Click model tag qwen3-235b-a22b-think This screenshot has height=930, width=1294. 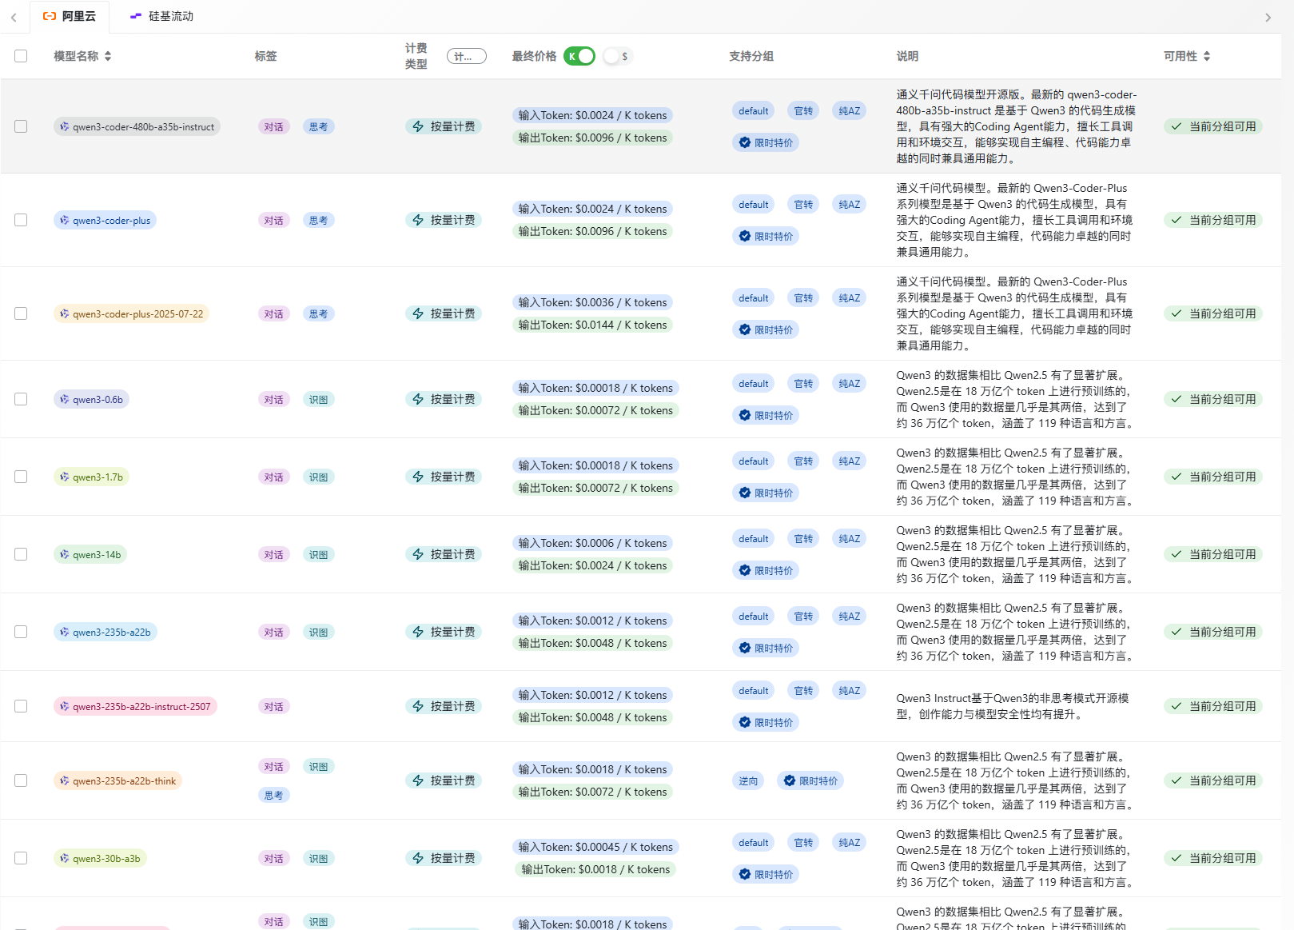[117, 780]
